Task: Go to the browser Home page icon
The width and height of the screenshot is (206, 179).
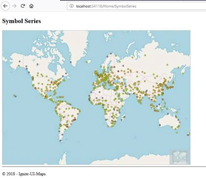Action: [x=31, y=6]
